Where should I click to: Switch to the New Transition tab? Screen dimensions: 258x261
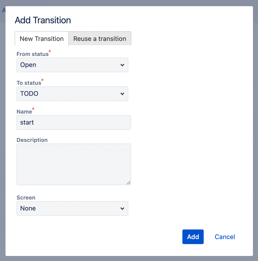coord(42,39)
